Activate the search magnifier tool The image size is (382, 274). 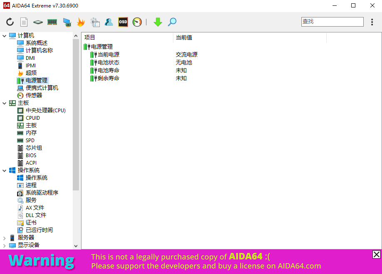tap(172, 22)
